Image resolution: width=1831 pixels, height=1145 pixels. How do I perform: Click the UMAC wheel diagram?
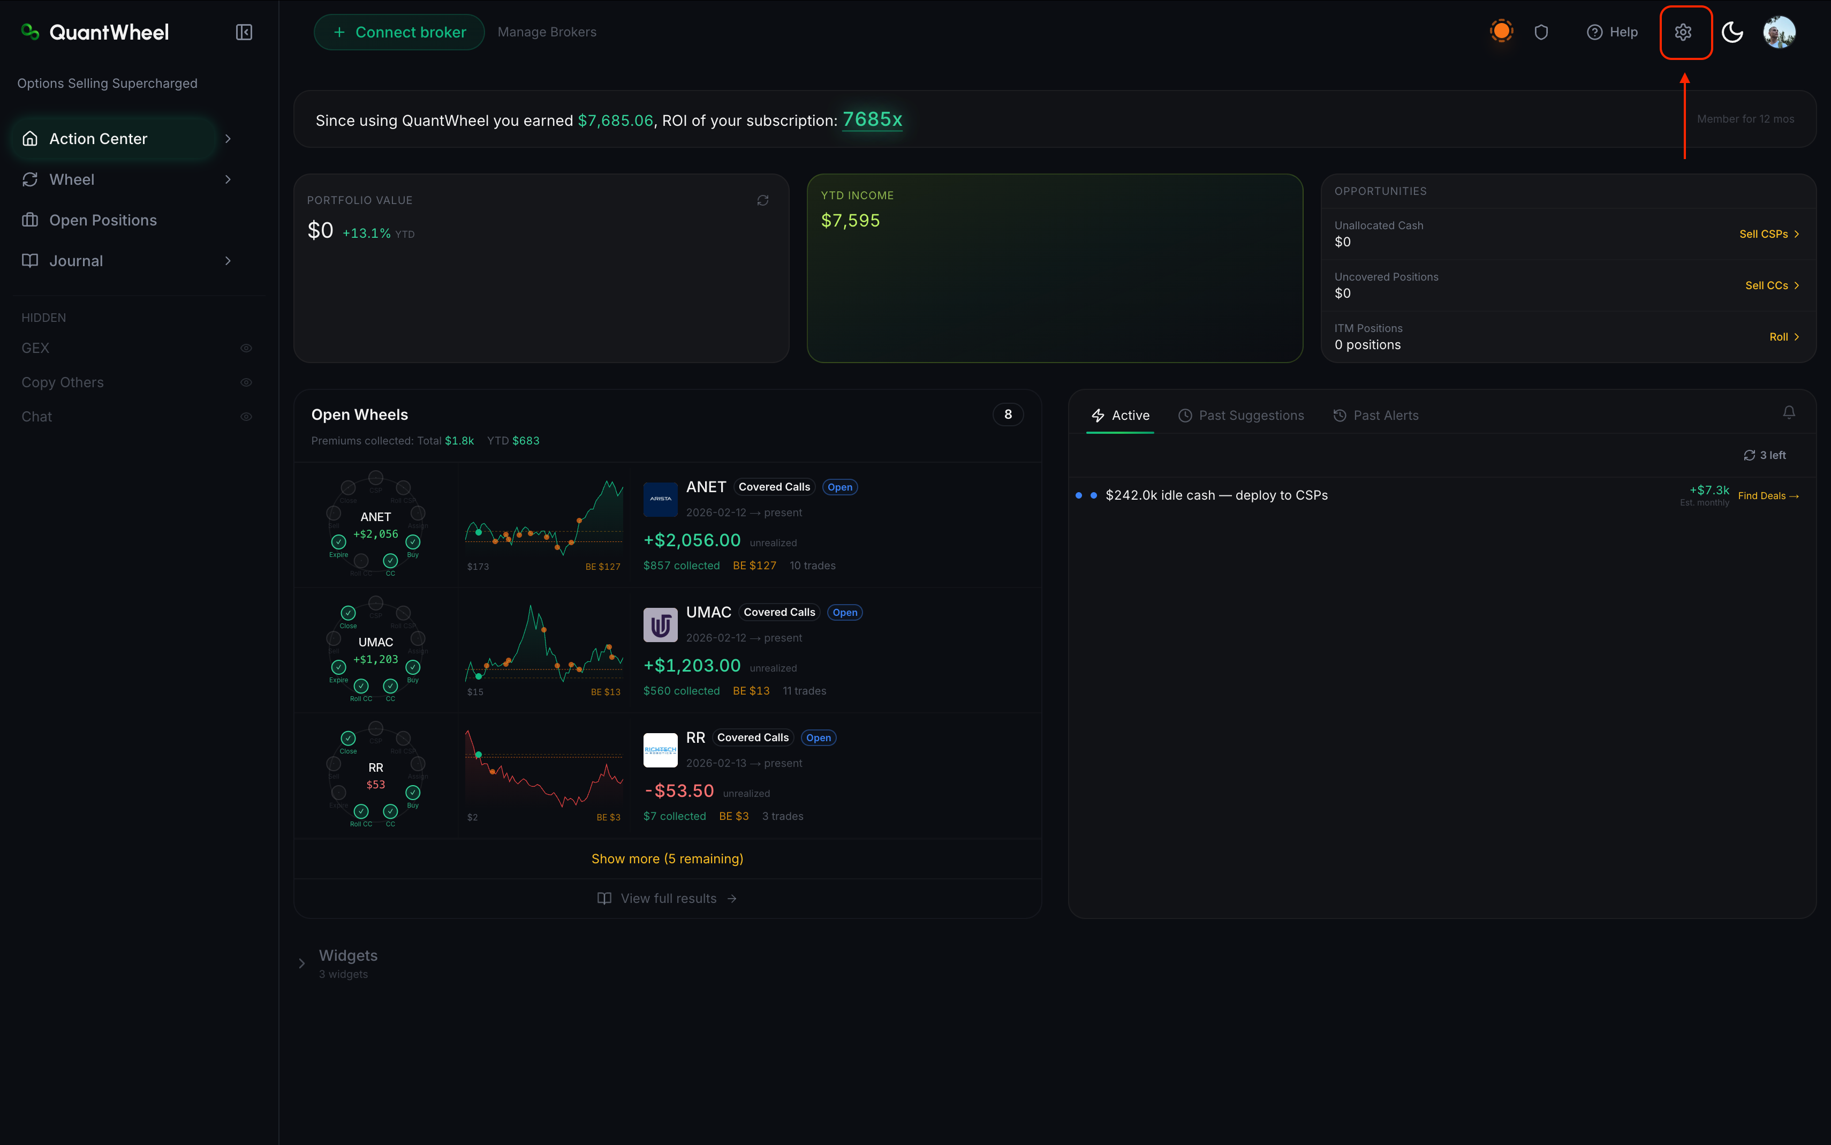coord(375,650)
